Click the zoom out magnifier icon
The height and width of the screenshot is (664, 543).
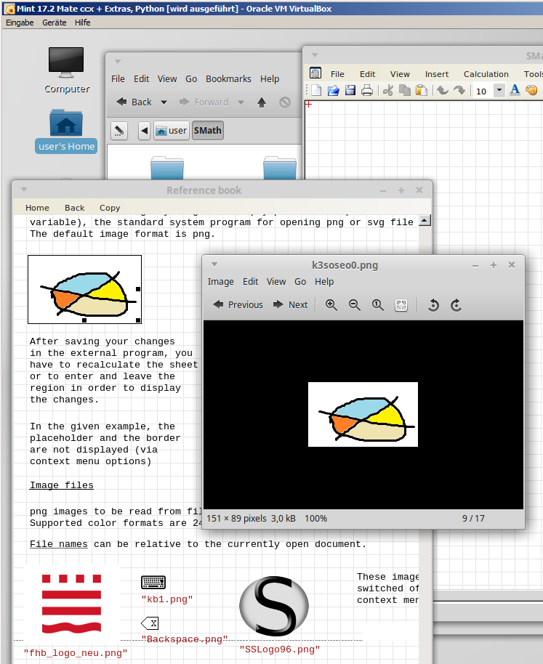[x=355, y=305]
